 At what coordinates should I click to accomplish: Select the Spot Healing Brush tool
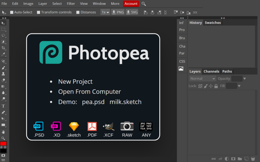pos(3,61)
